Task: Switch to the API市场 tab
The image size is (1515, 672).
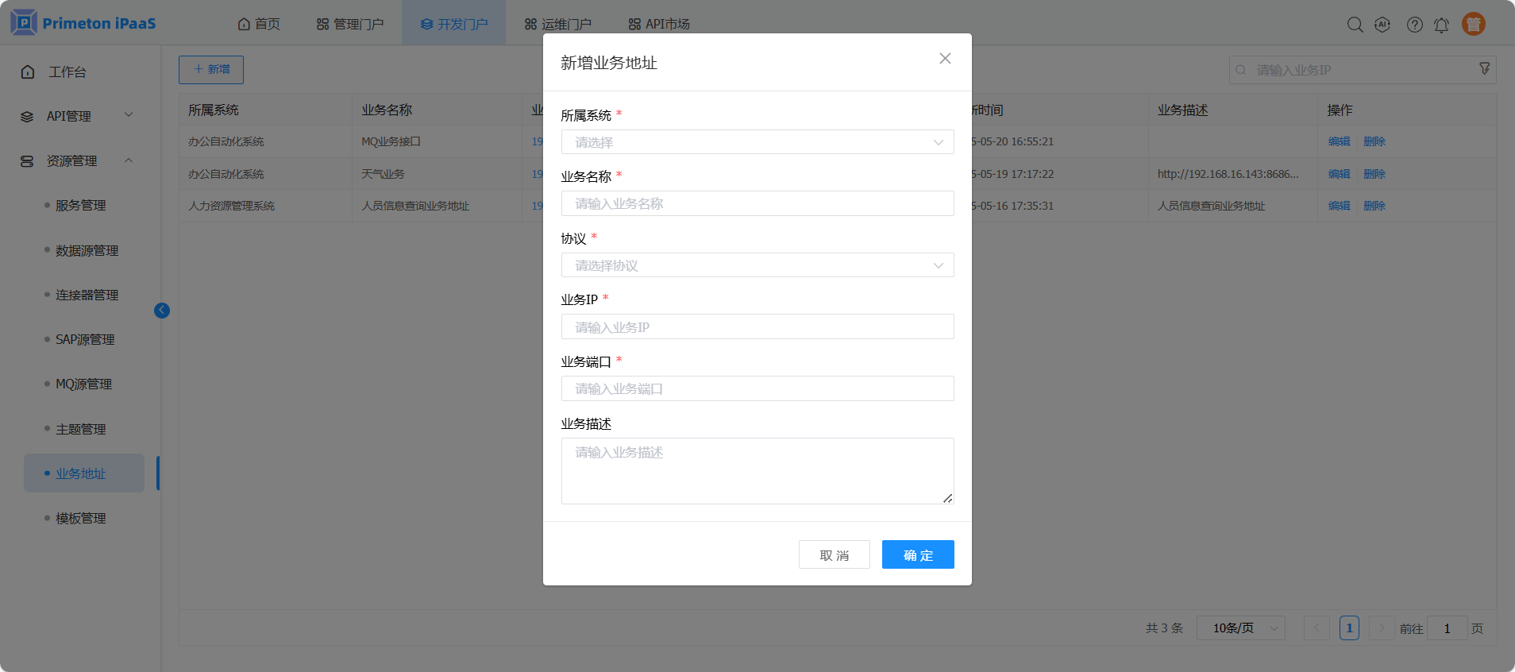Action: tap(659, 24)
